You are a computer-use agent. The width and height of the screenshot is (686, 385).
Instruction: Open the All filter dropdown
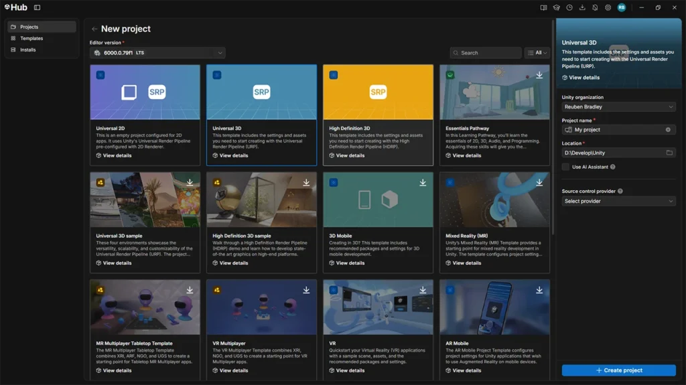(x=537, y=53)
